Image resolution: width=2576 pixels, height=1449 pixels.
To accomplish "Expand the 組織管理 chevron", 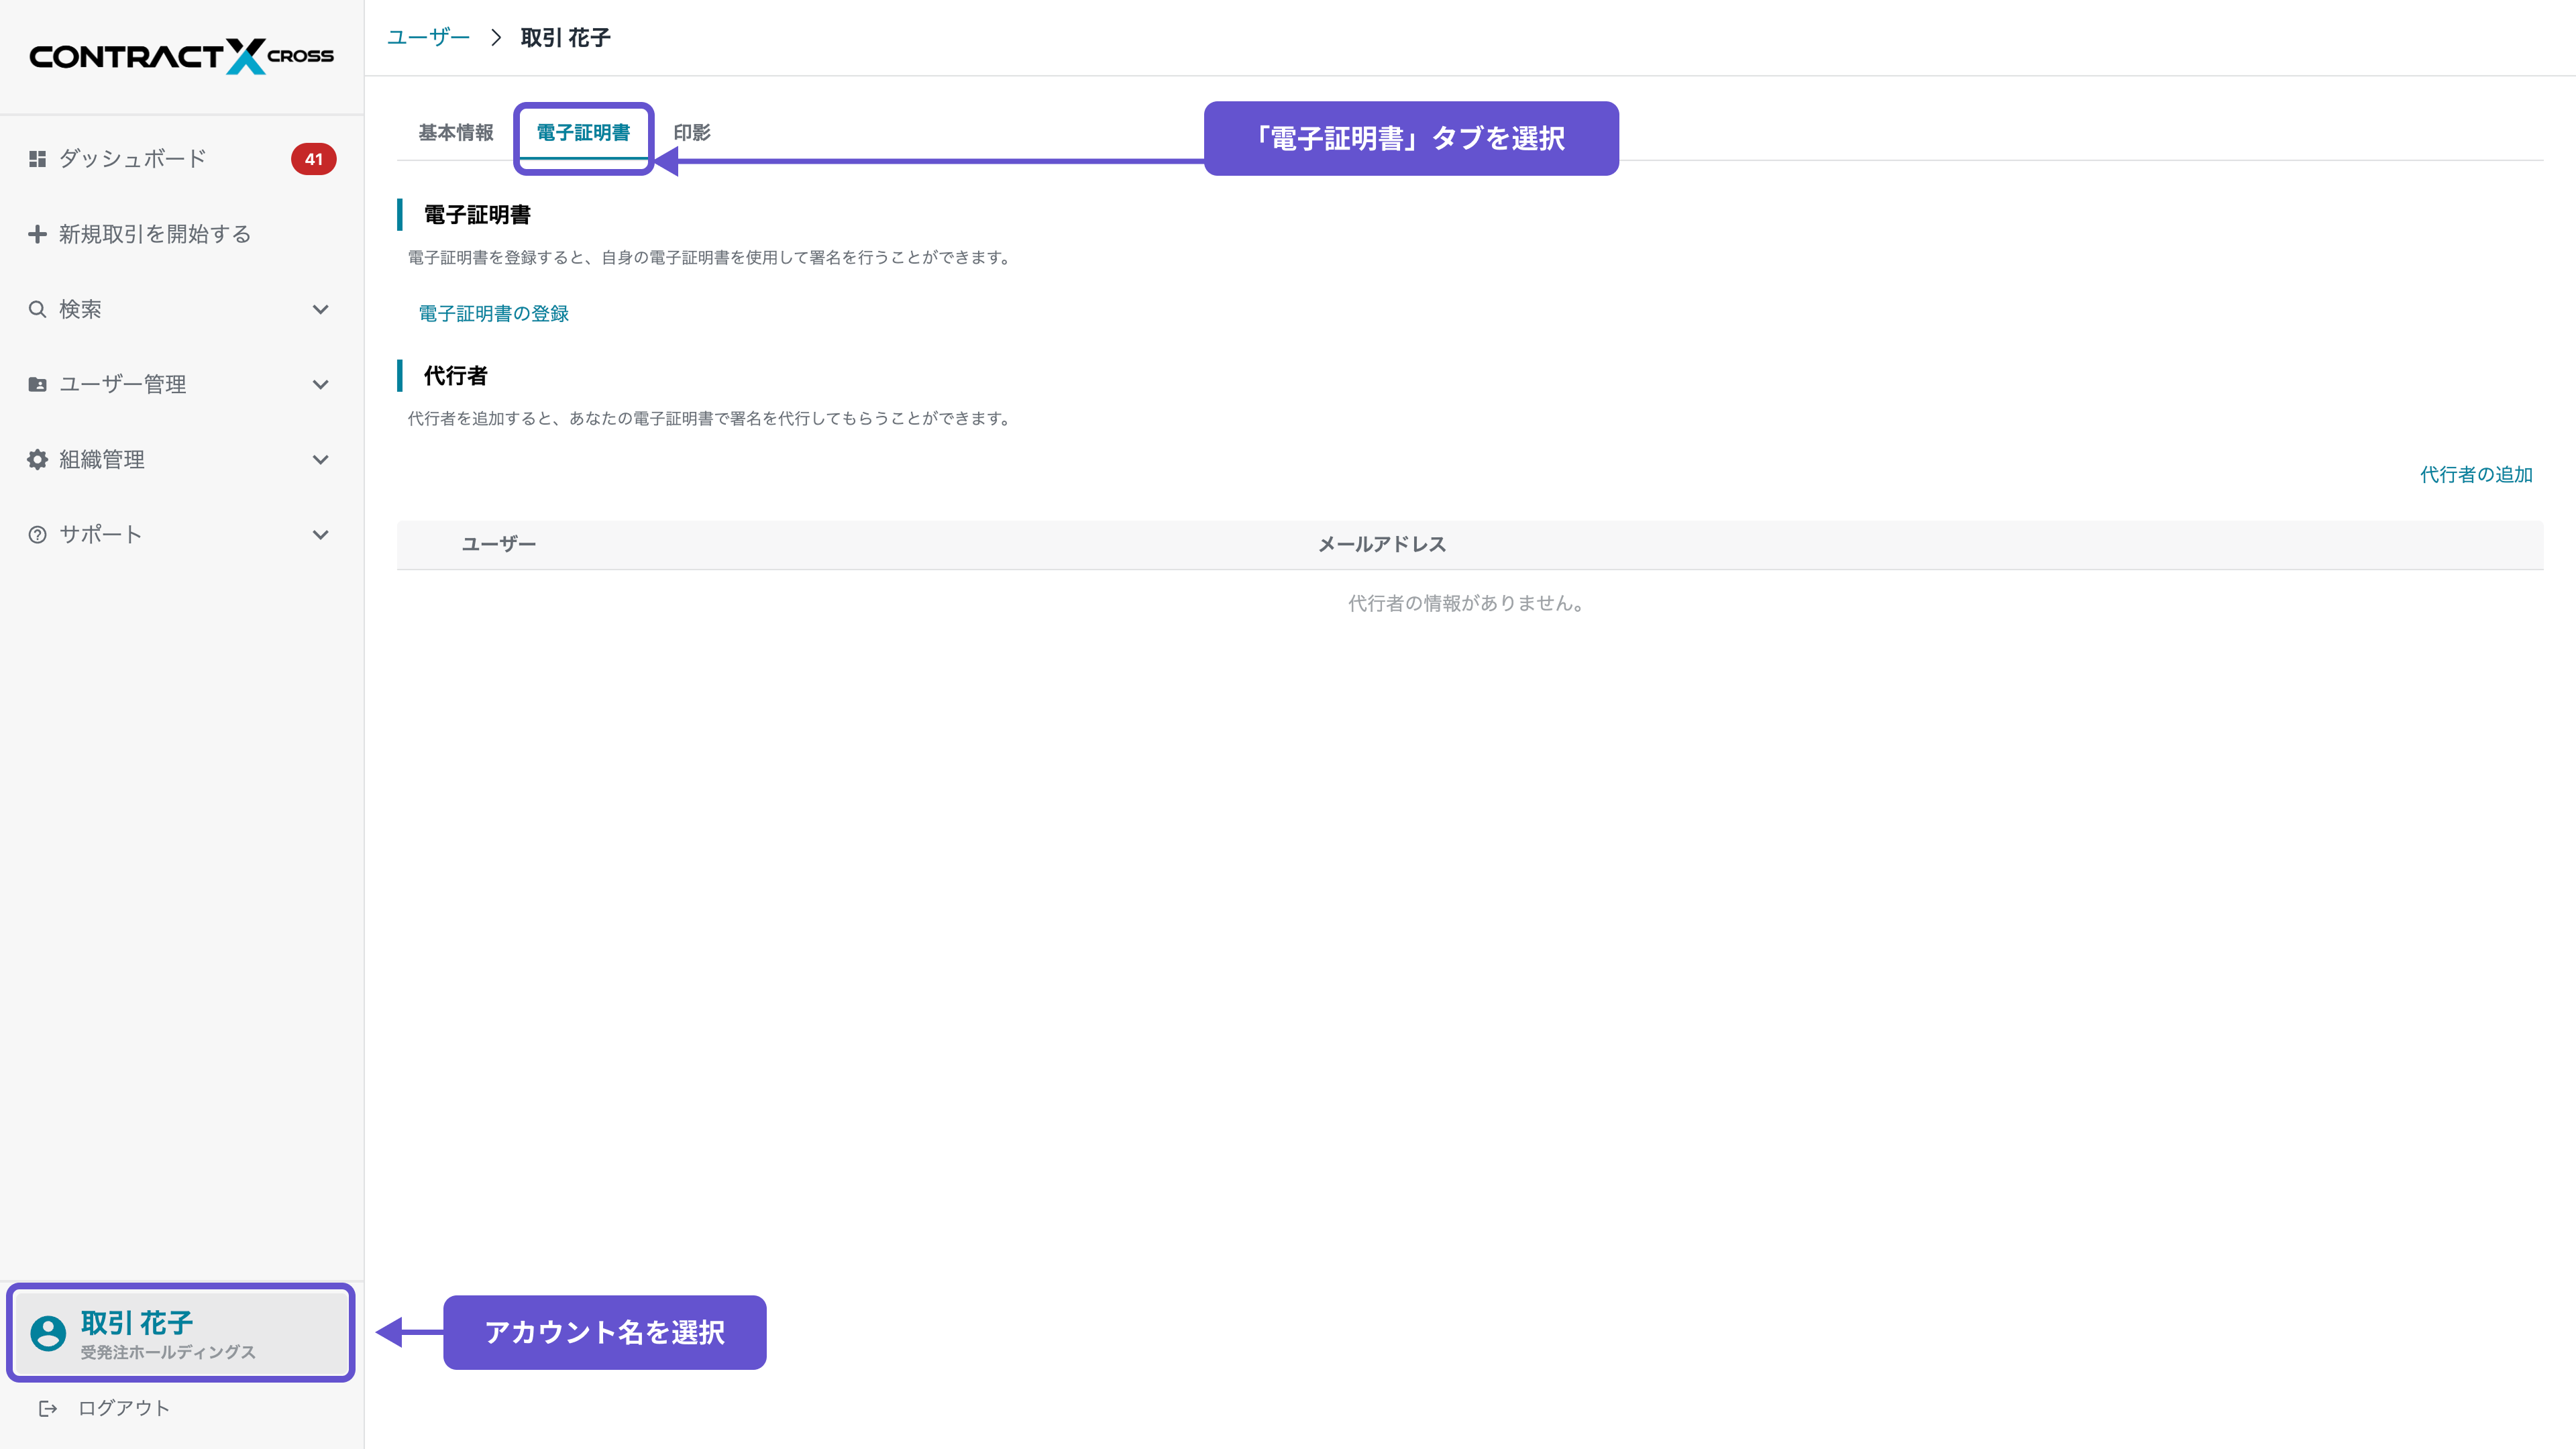I will [x=320, y=459].
